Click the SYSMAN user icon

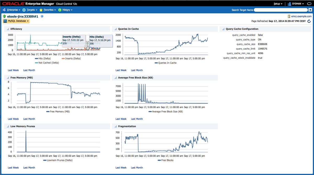tap(289, 4)
